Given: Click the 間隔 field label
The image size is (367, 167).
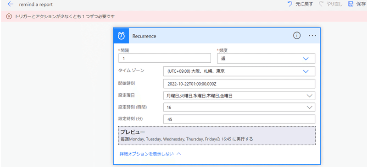Looking at the screenshot, I should [124, 50].
